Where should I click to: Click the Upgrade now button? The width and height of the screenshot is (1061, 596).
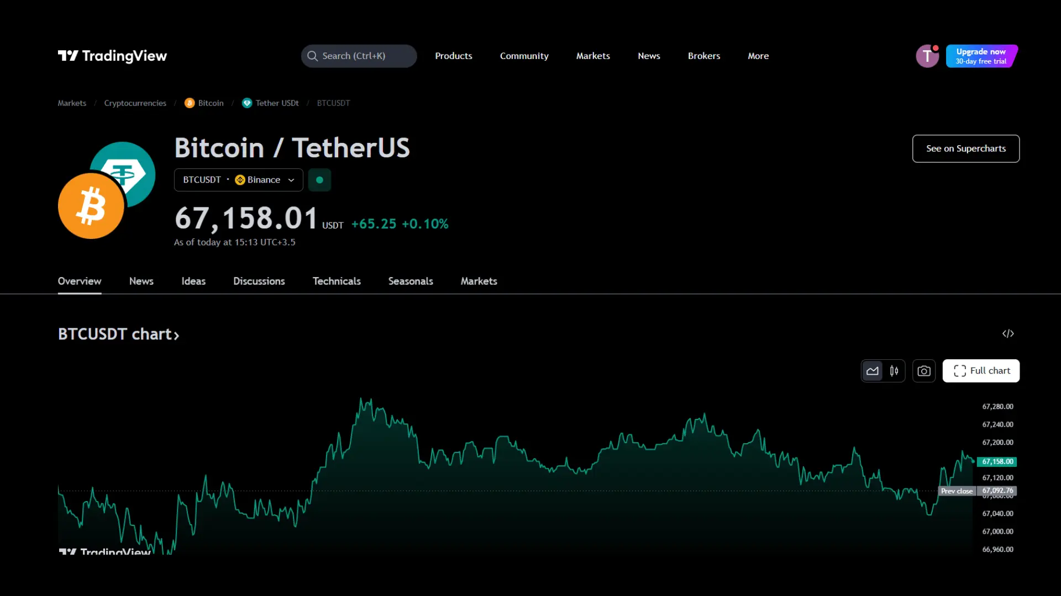(982, 56)
